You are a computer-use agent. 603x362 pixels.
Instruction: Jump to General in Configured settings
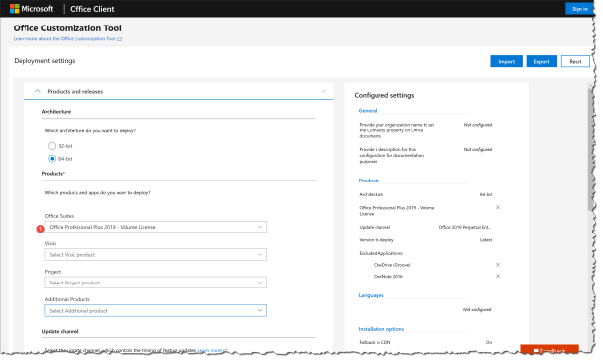click(x=368, y=111)
